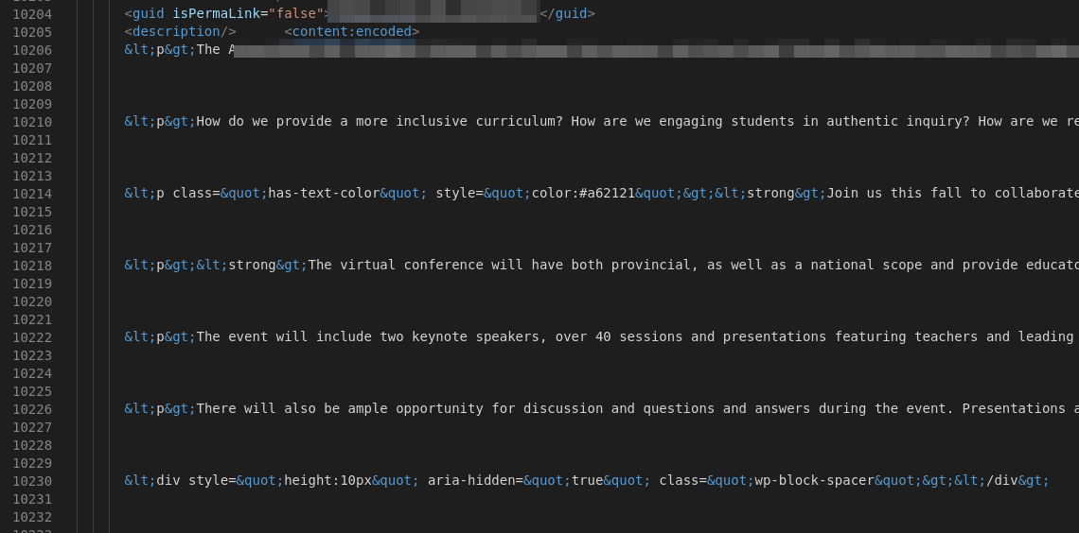
Task: Place cursor on 'Join us this fall' text
Action: pyautogui.click(x=894, y=193)
